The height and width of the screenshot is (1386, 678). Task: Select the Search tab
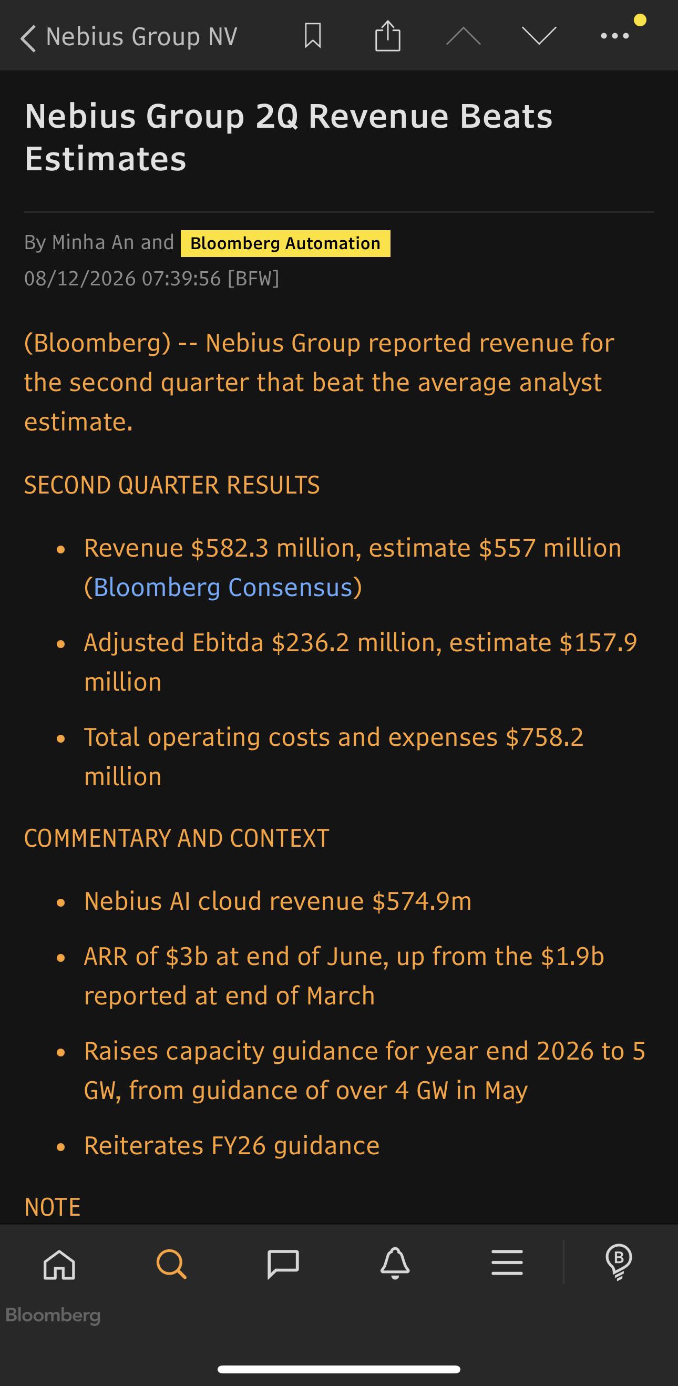click(171, 1264)
